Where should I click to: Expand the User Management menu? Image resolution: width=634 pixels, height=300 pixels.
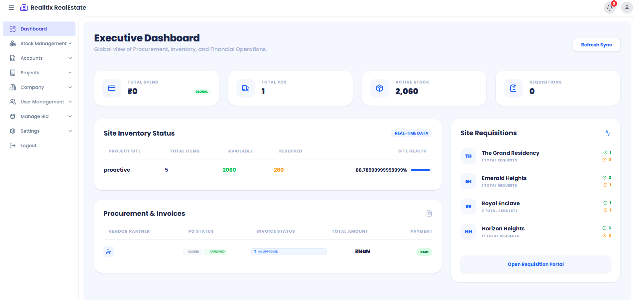39,102
